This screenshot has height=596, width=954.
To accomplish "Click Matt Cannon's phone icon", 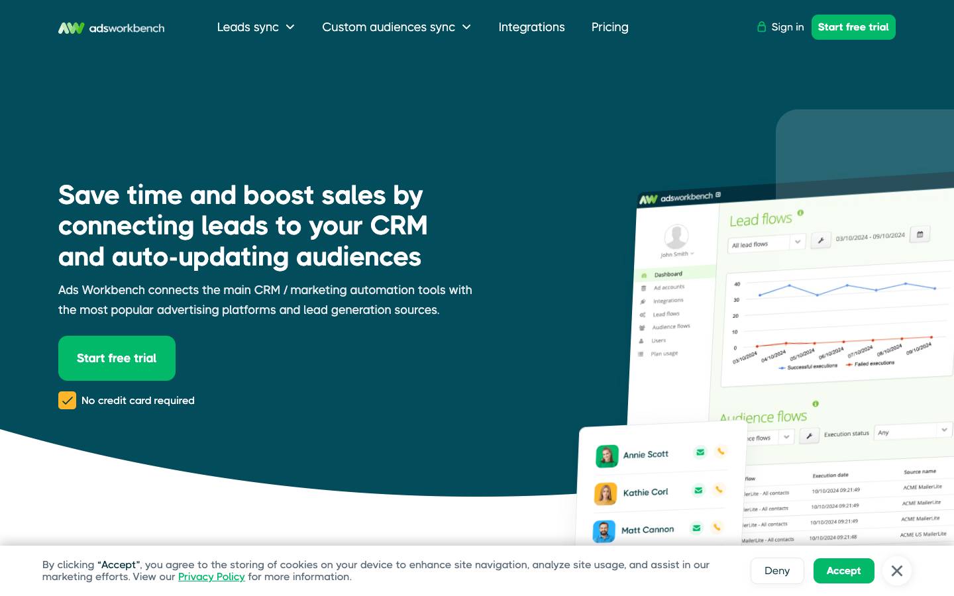I will pyautogui.click(x=717, y=527).
